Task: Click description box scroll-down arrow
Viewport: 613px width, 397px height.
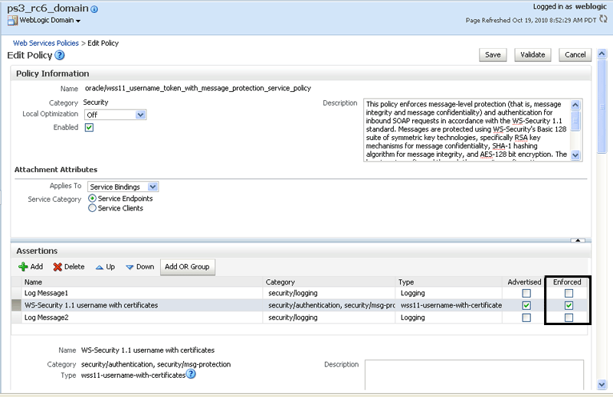Action: point(575,155)
